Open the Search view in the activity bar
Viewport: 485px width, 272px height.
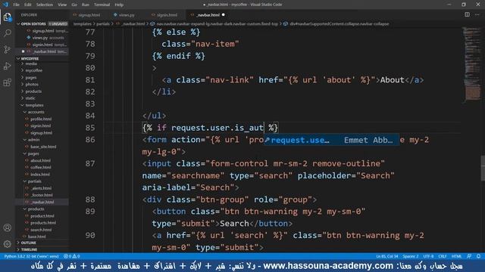tap(7, 33)
